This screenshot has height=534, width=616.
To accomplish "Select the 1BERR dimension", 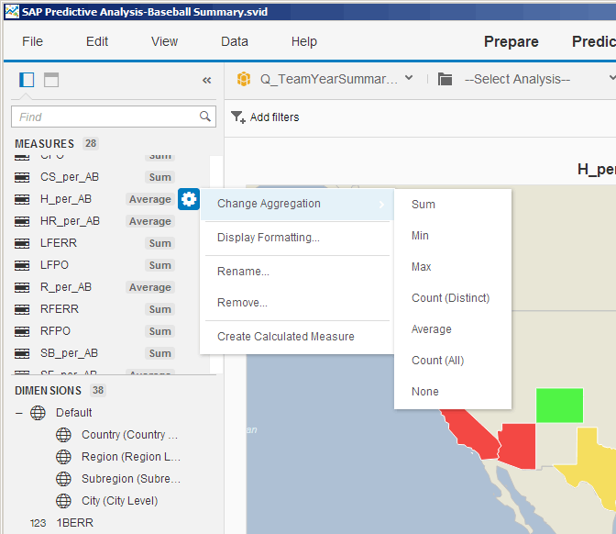I will click(x=74, y=523).
